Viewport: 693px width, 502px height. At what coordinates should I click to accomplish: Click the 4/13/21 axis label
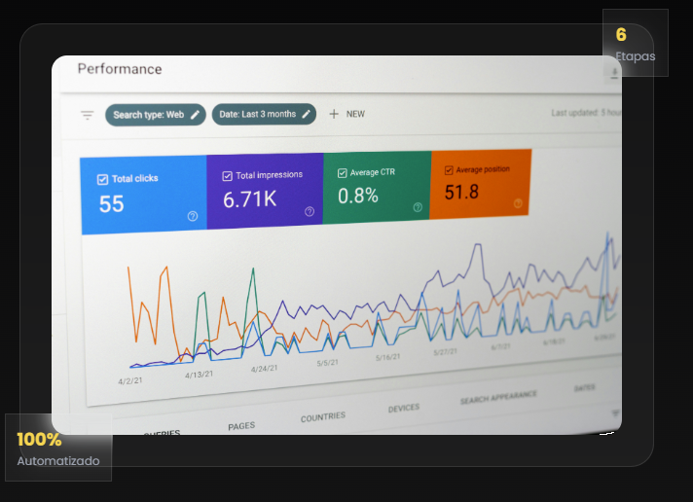point(199,375)
